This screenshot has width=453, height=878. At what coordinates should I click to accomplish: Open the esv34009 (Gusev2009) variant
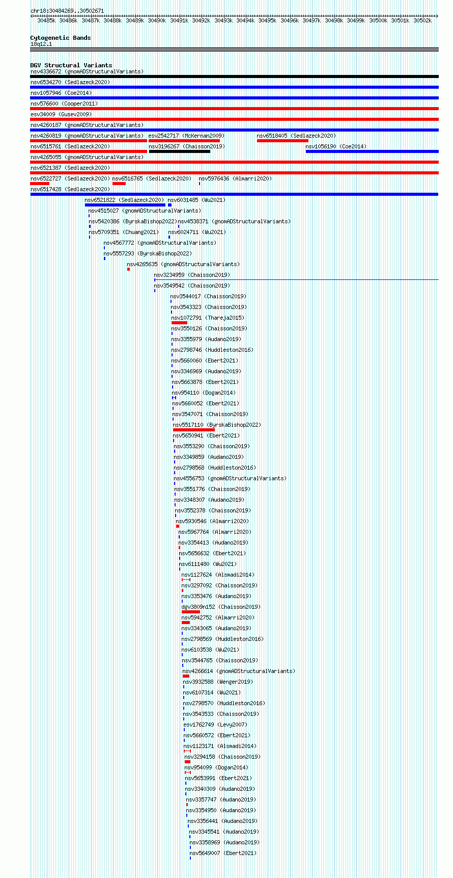(61, 114)
